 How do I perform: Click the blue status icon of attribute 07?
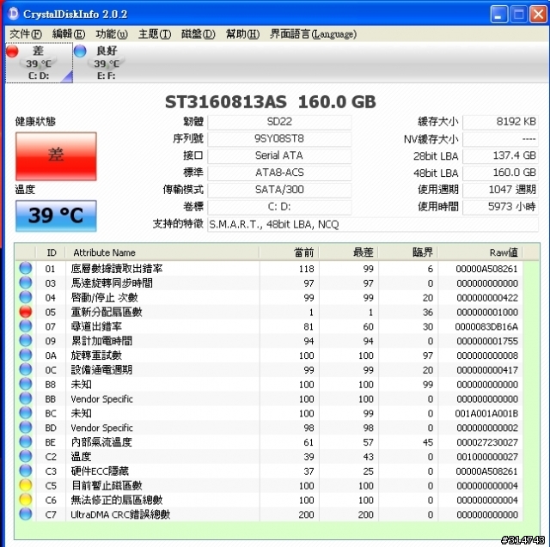click(x=25, y=326)
